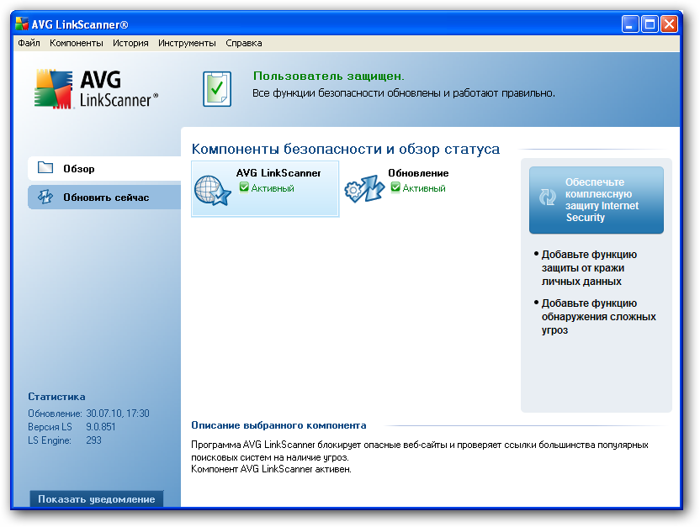Click green Активный checkmark under Обновление
The height and width of the screenshot is (527, 700).
pyautogui.click(x=395, y=188)
